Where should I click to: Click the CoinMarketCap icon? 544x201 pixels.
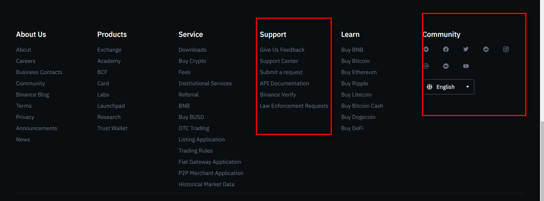[x=426, y=66]
